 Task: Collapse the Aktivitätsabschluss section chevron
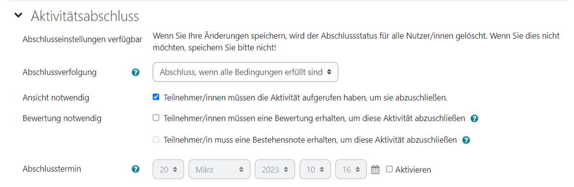[x=18, y=16]
